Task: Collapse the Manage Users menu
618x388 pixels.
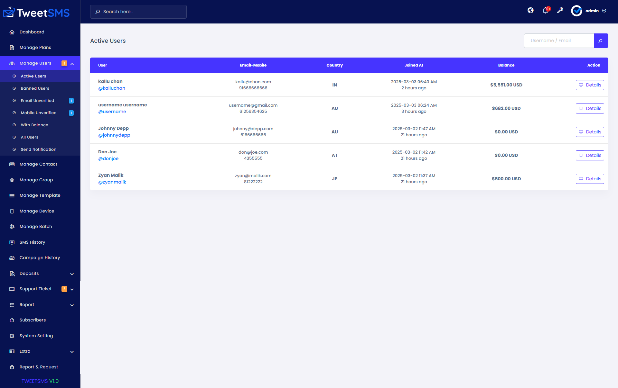Action: pos(72,64)
